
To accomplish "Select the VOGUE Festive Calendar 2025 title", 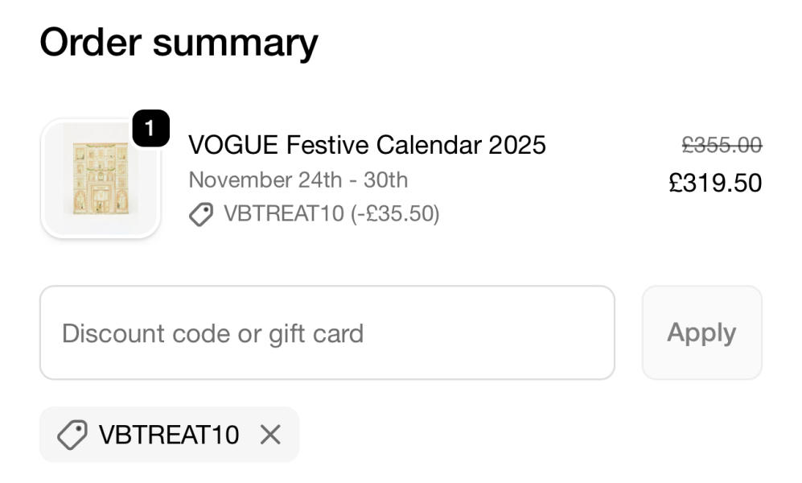I will coord(367,145).
